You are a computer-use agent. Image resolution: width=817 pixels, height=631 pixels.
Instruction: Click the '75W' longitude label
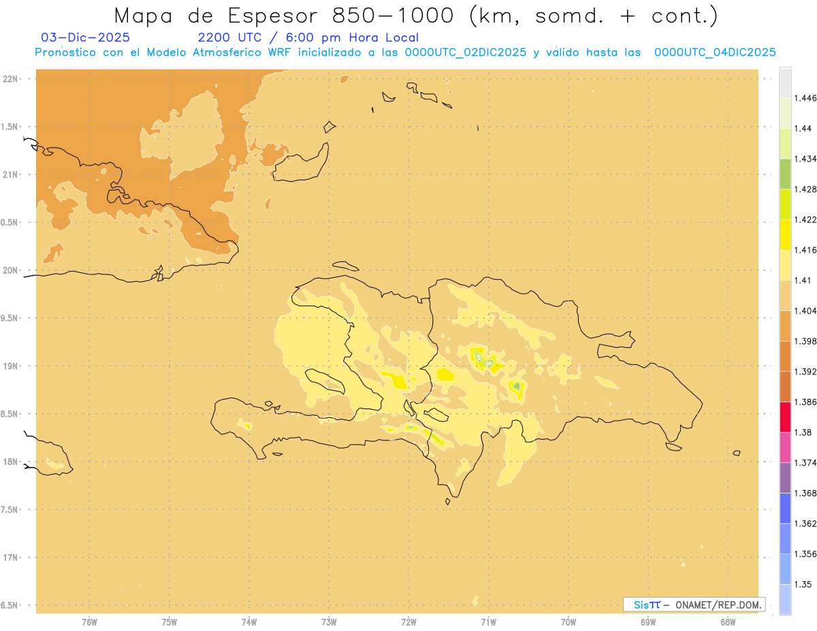pos(169,622)
